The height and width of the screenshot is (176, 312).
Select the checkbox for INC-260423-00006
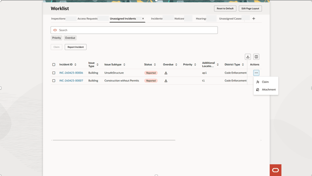pos(54,73)
